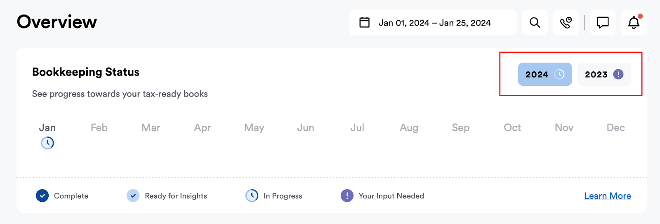Open the chat message icon

[x=603, y=23]
